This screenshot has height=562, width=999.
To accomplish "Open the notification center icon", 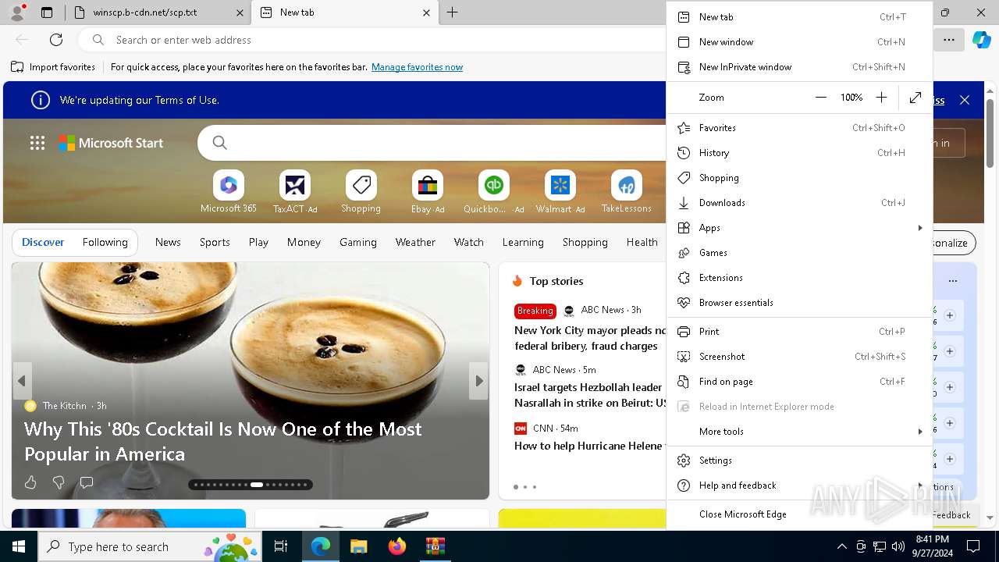I will click(x=973, y=546).
